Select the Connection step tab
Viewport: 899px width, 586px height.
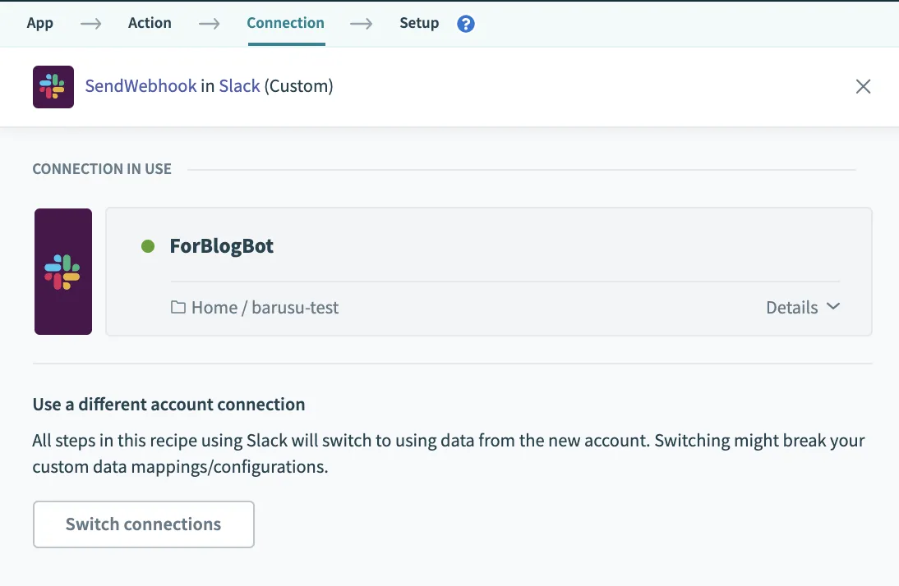point(285,23)
